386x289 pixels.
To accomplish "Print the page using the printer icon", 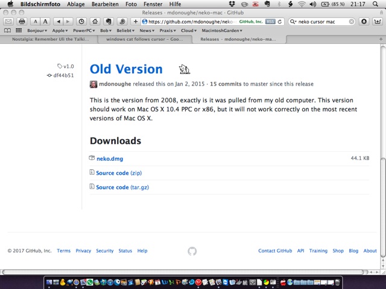I will click(22, 22).
